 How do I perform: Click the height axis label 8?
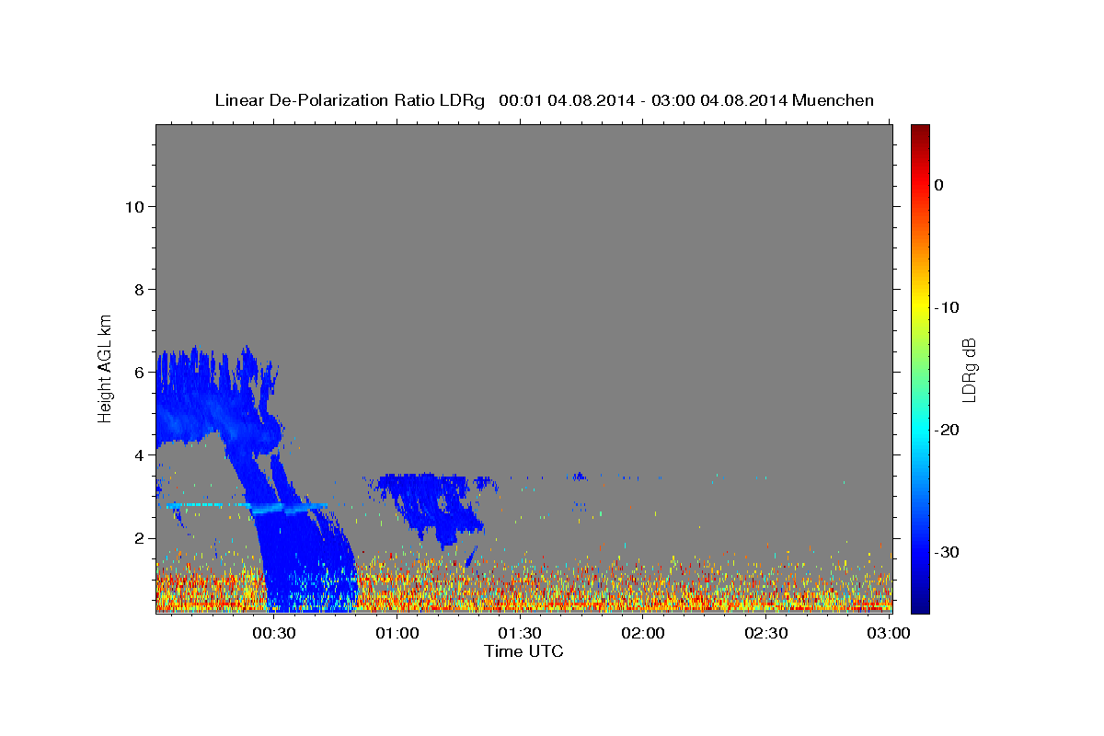138,289
